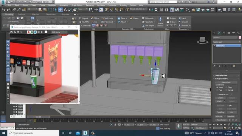
Task: Click Mirror tool icon
Action: coord(151,10)
